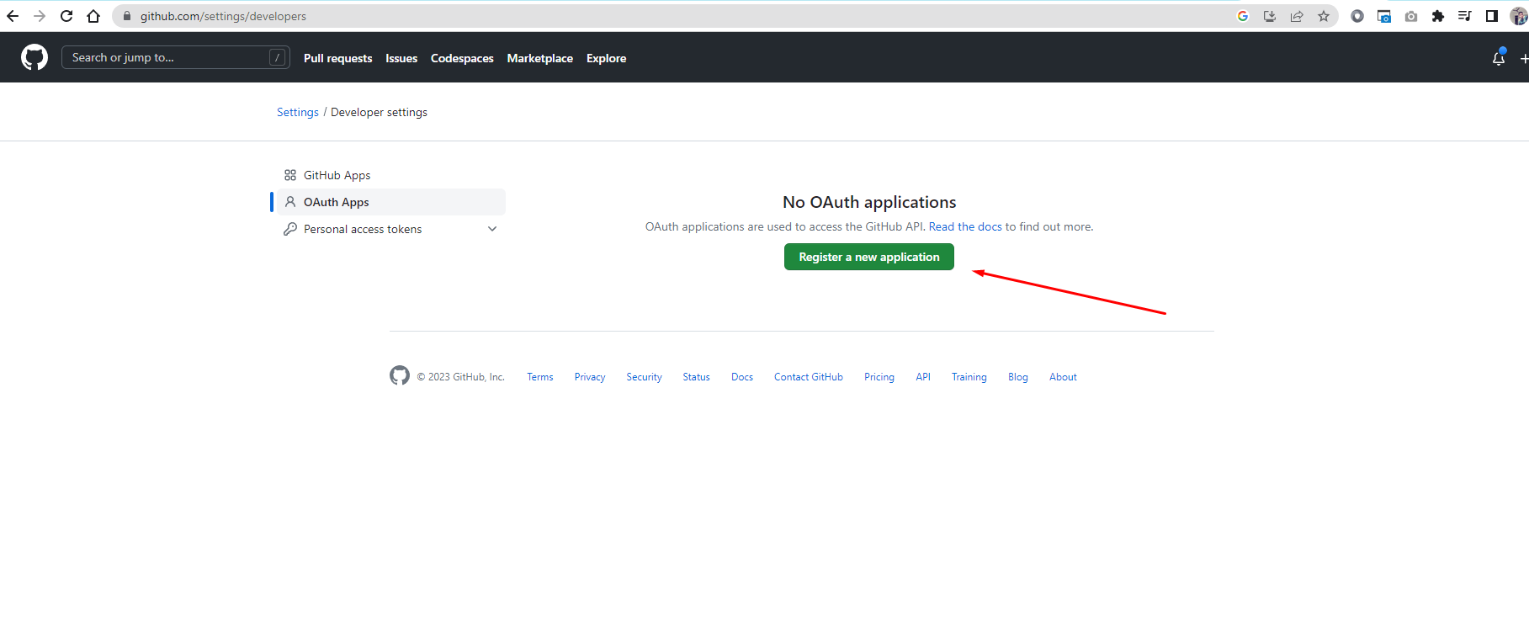
Task: Open the Extensions puzzle piece icon
Action: [1438, 16]
